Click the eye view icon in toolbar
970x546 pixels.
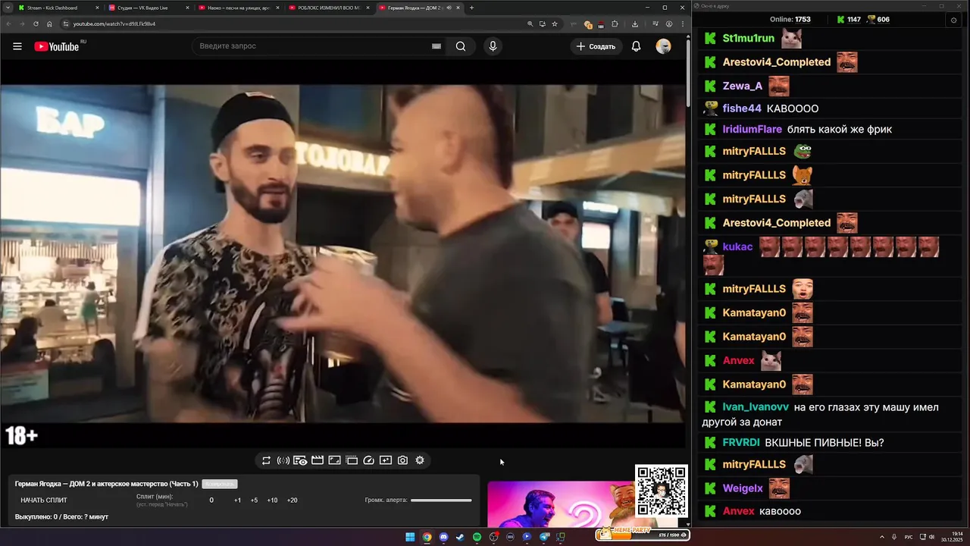click(x=300, y=460)
